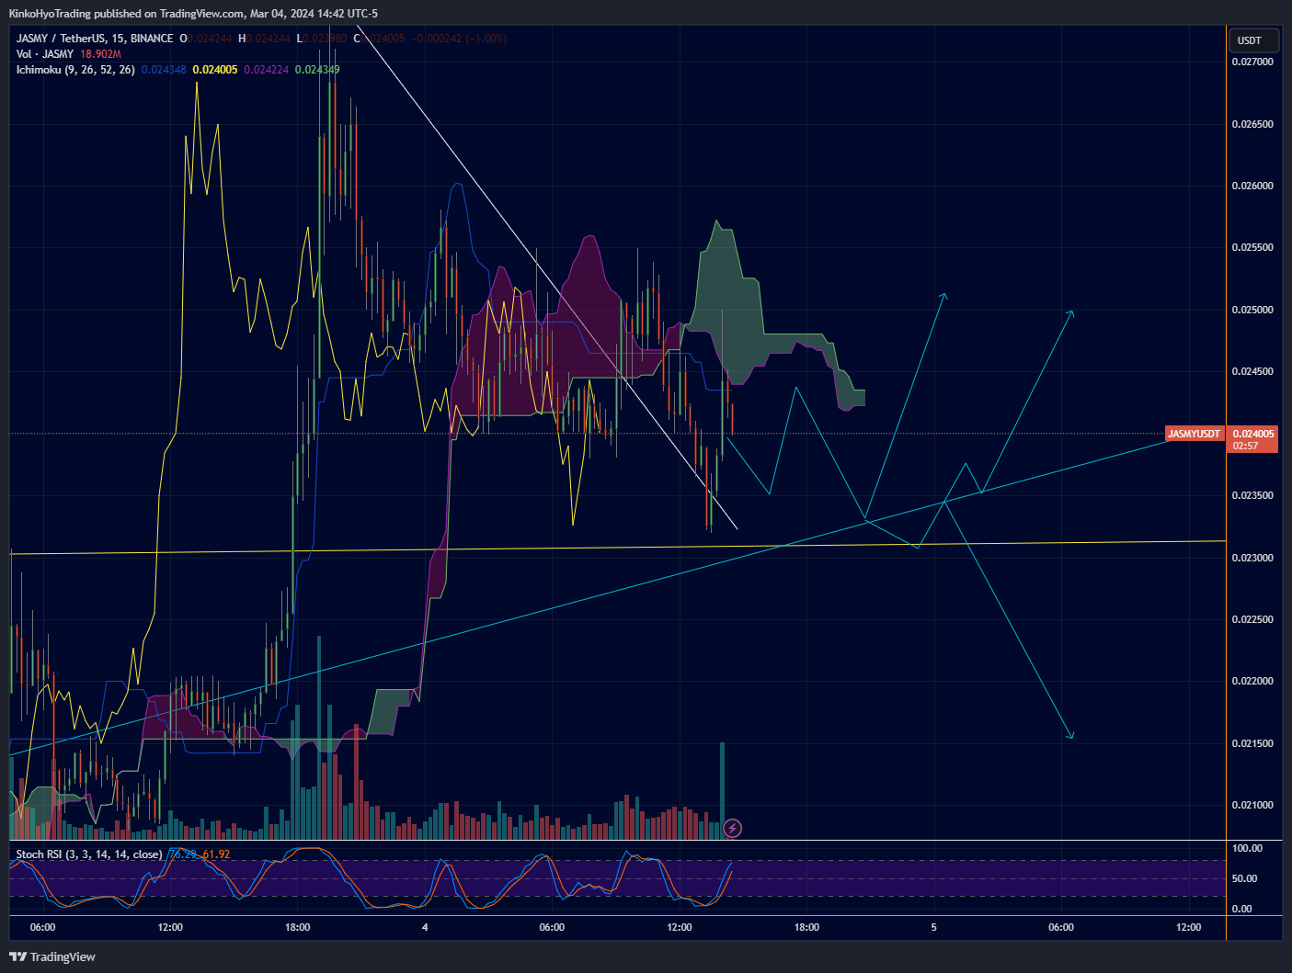Click price axis label 0.021500

pyautogui.click(x=1252, y=743)
